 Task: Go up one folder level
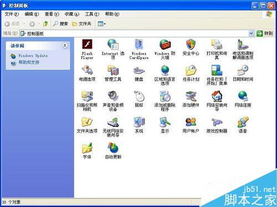[45, 24]
